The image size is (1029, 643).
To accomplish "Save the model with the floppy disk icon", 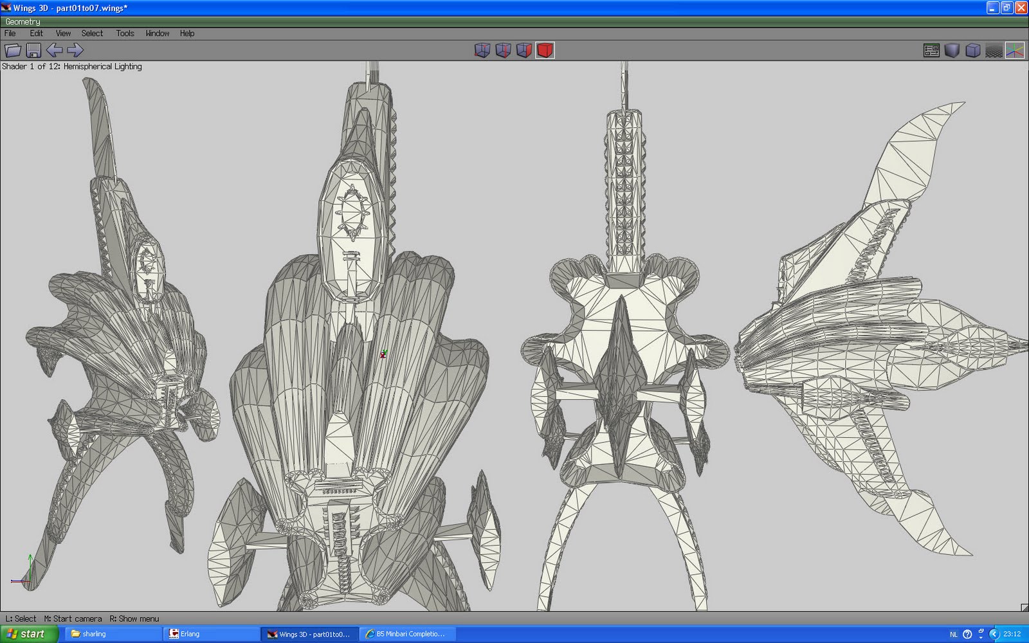I will 33,50.
